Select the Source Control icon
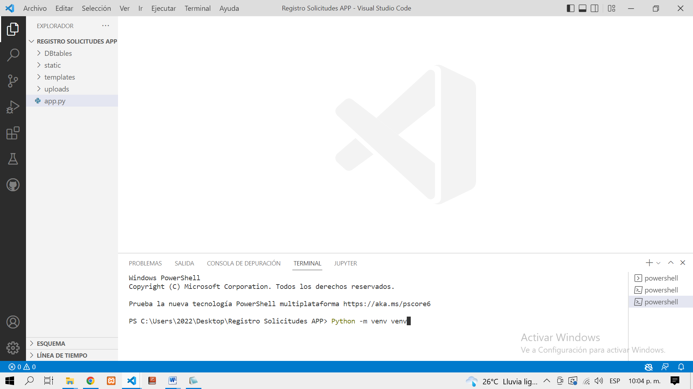This screenshot has height=389, width=693. coord(13,81)
